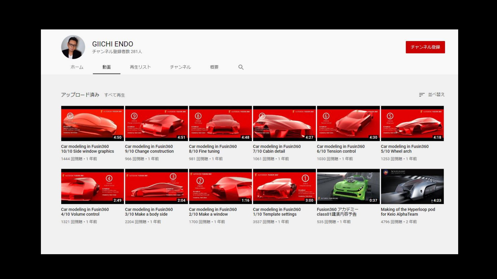
Task: Click '535 回視聴・1 年前' view count
Action: point(334,222)
